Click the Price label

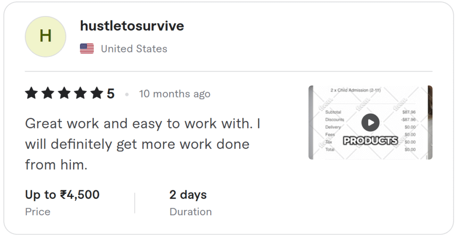click(x=37, y=212)
